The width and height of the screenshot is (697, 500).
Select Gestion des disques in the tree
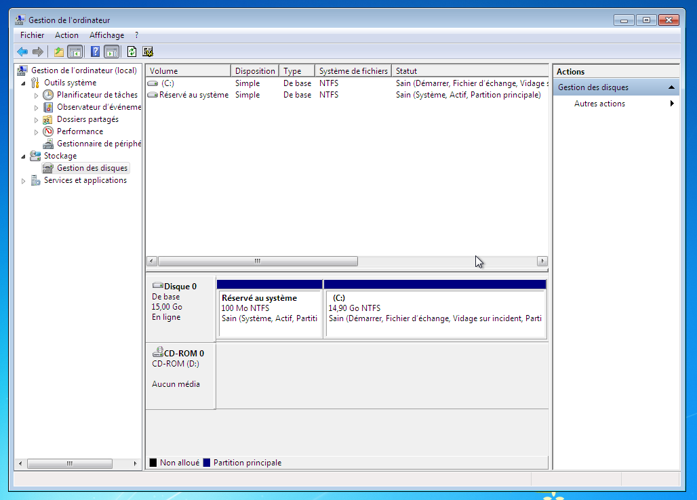tap(92, 168)
